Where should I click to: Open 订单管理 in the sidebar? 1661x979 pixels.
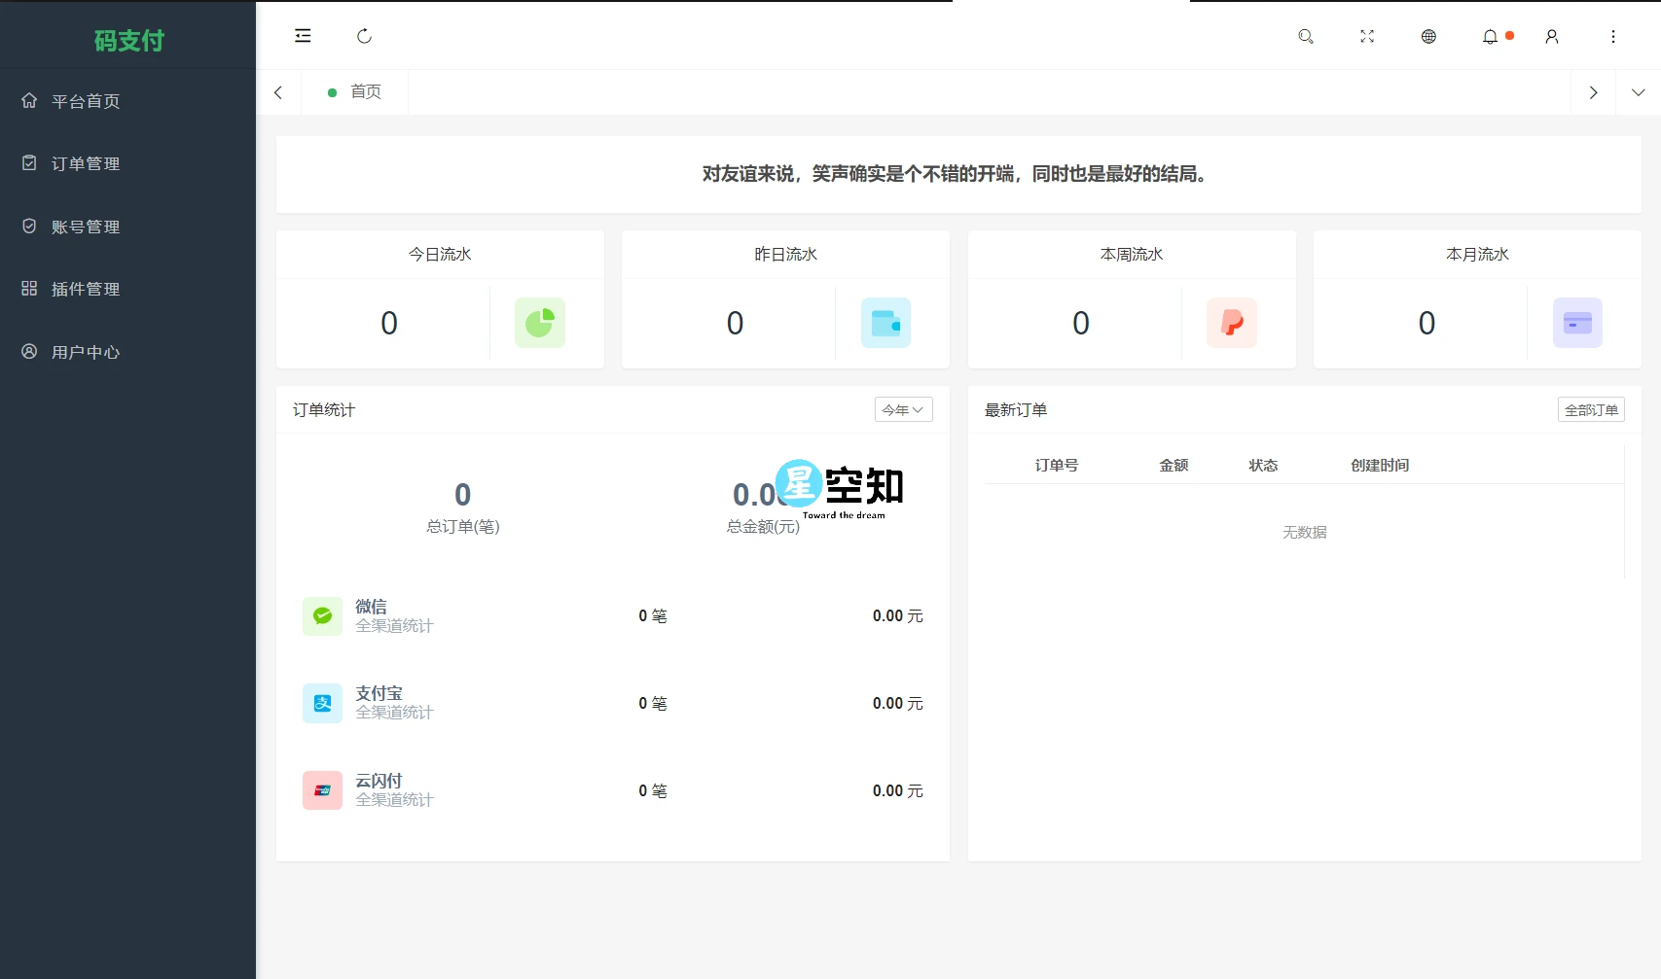(x=86, y=163)
